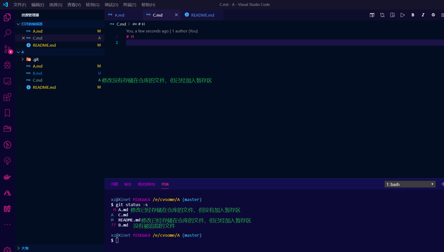
Task: Collapse the 打开的编辑器 section
Action: coord(60,24)
